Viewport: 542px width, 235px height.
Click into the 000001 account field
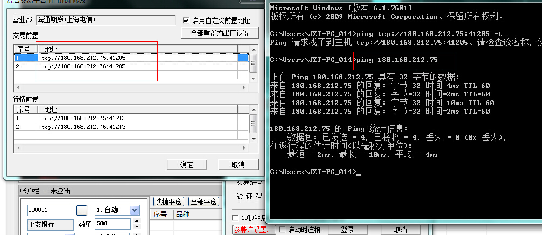coord(50,210)
